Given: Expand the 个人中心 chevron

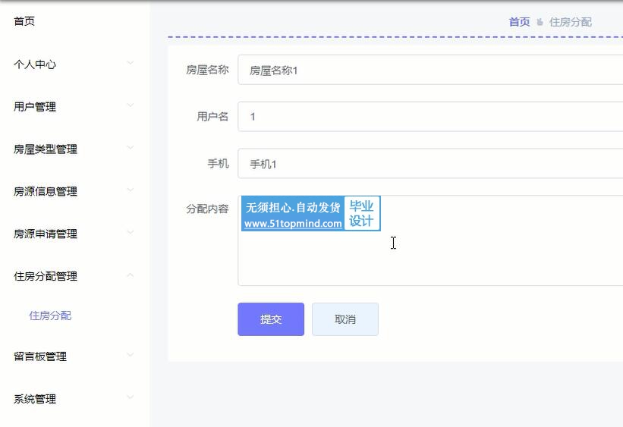Looking at the screenshot, I should click(x=130, y=63).
